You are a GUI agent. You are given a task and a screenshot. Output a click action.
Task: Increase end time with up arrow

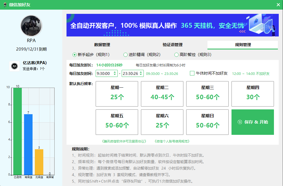(x=141, y=72)
